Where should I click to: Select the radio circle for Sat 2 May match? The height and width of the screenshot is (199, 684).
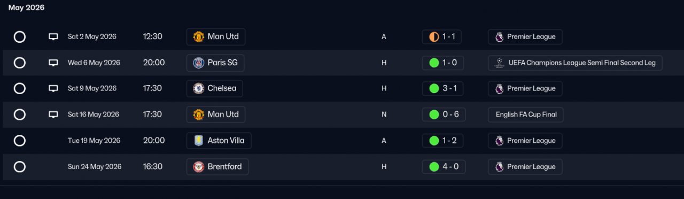pyautogui.click(x=20, y=37)
